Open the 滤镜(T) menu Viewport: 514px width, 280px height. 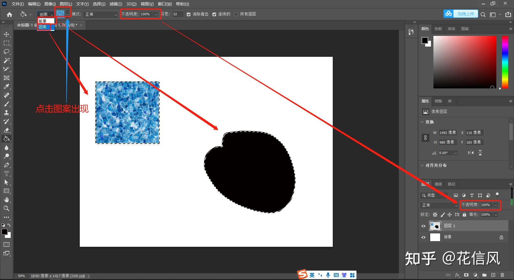pos(116,4)
